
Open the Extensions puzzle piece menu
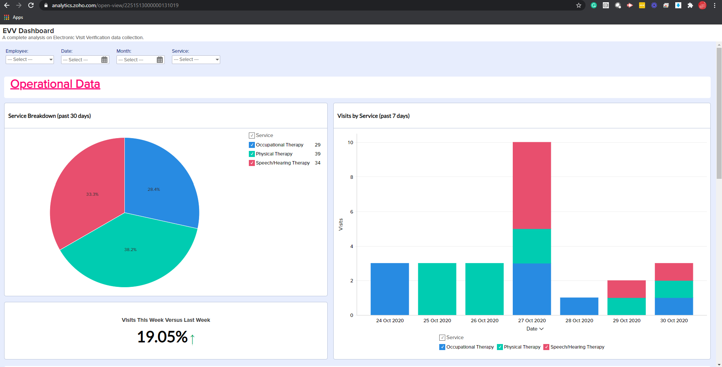690,5
